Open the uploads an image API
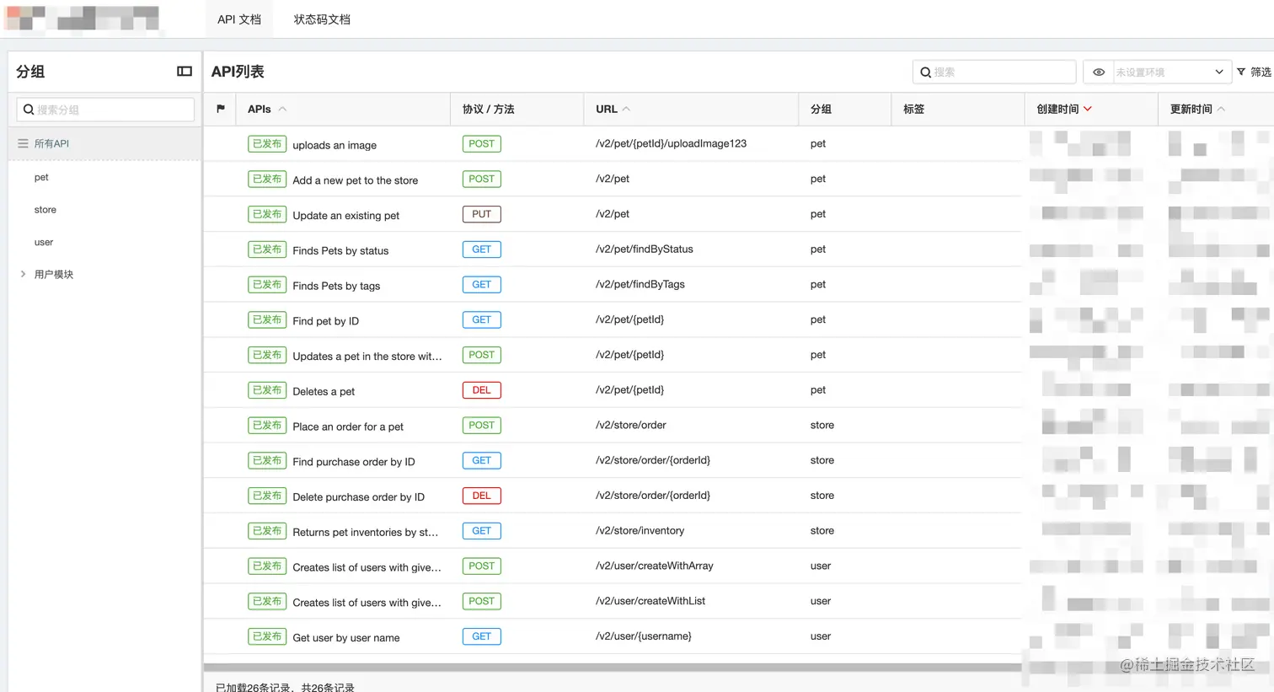The height and width of the screenshot is (692, 1274). [335, 145]
